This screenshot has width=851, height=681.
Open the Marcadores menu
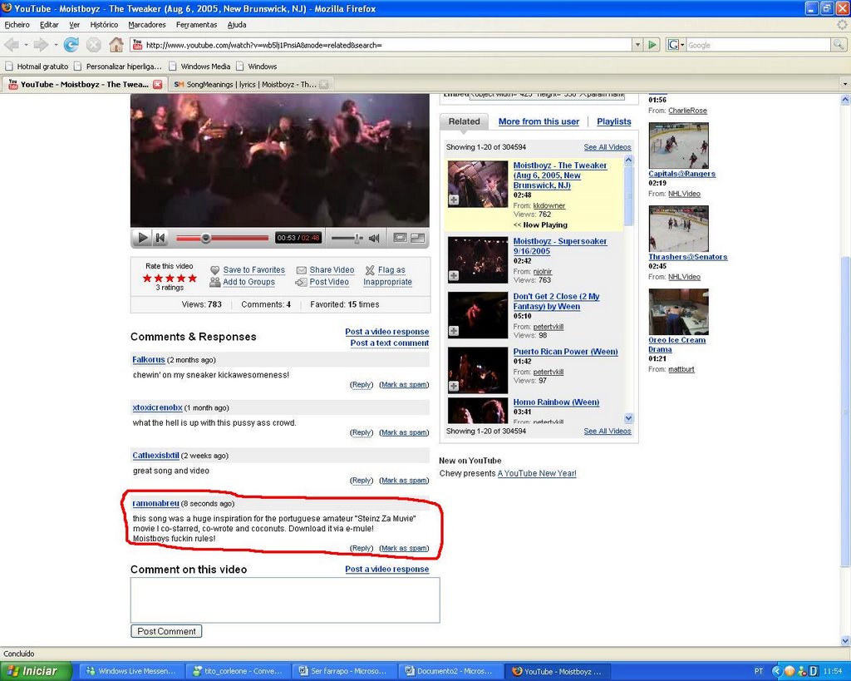[x=146, y=24]
